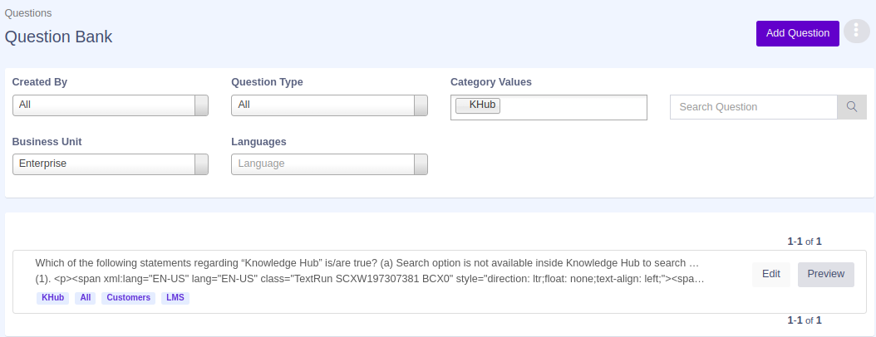Click into the Search Question field
This screenshot has height=337, width=876.
[753, 107]
